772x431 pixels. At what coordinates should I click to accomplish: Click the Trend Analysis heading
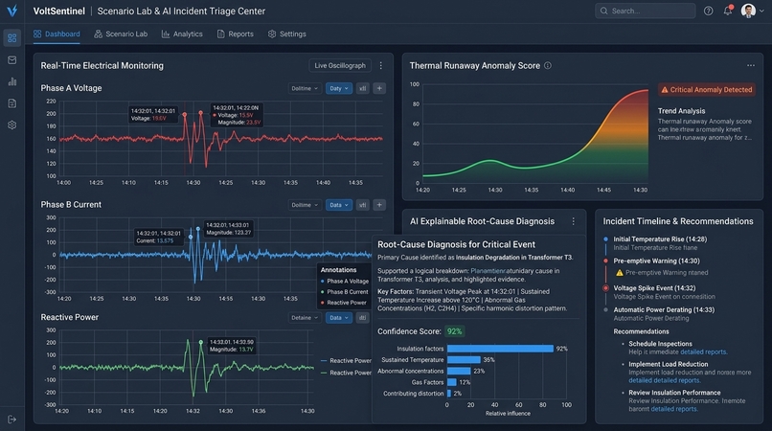tap(681, 111)
